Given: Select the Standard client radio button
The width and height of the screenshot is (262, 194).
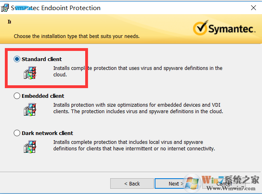Looking at the screenshot, I should coord(17,59).
